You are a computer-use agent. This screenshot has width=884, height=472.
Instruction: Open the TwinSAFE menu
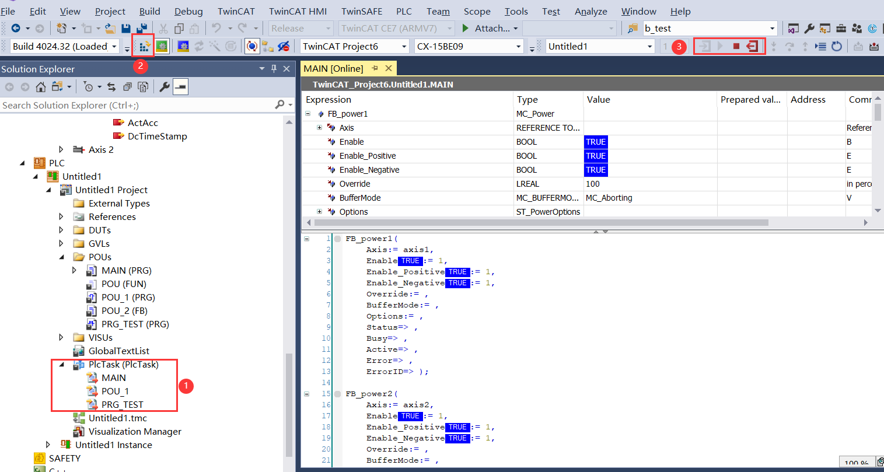(362, 11)
